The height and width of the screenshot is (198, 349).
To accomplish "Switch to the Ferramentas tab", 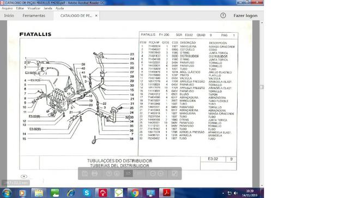I will [x=34, y=16].
